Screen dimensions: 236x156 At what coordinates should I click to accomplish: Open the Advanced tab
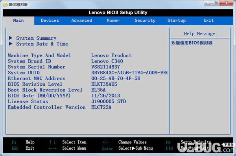(81, 20)
